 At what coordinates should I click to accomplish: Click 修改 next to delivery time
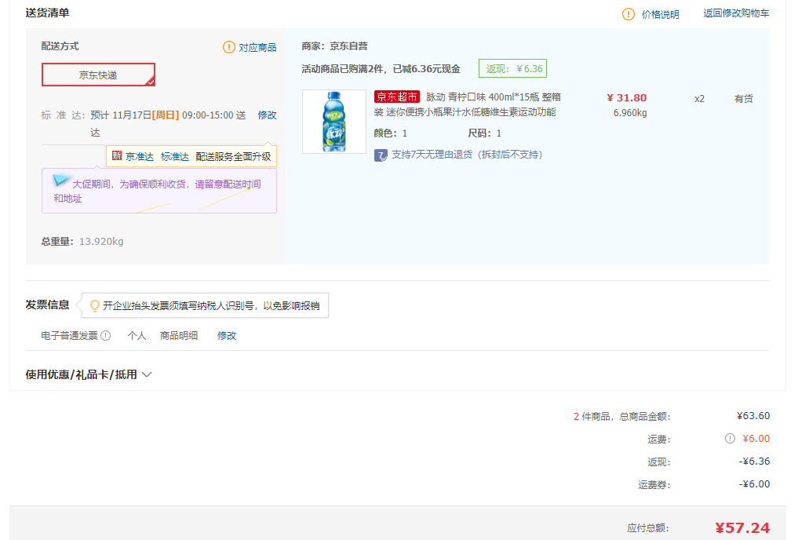[267, 115]
